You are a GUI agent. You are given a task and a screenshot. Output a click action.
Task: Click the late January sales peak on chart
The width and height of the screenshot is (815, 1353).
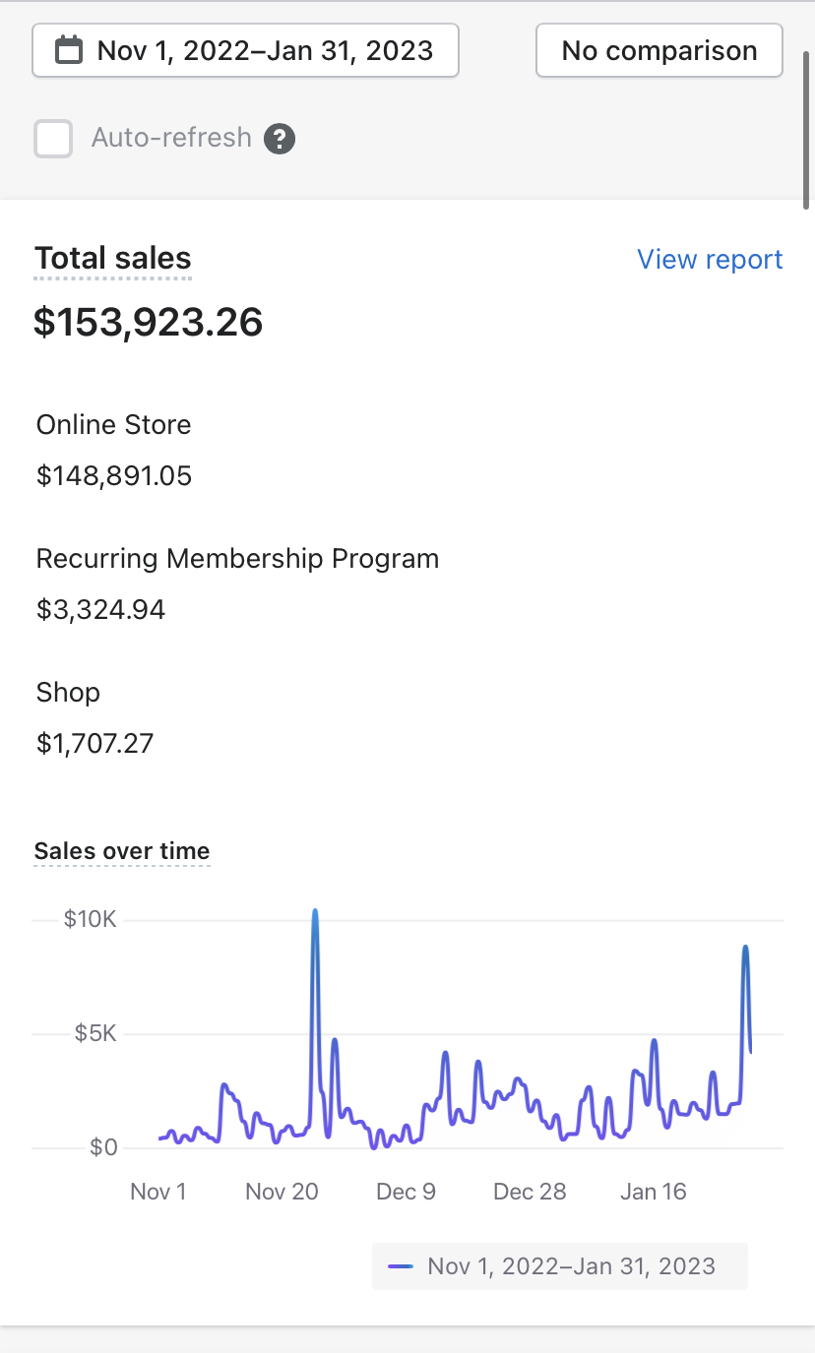tap(745, 950)
